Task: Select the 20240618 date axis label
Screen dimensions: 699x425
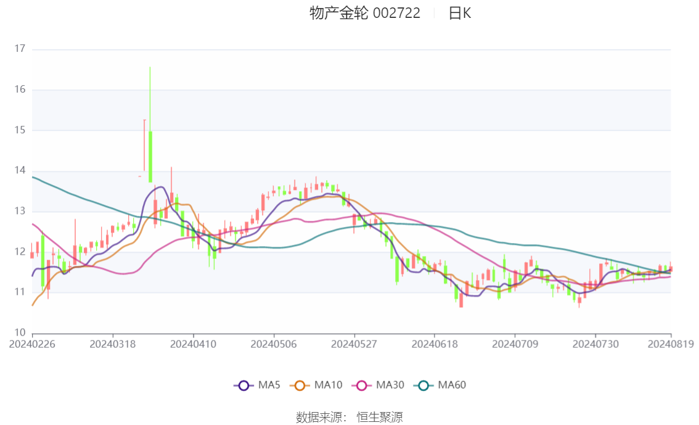Action: pos(435,344)
